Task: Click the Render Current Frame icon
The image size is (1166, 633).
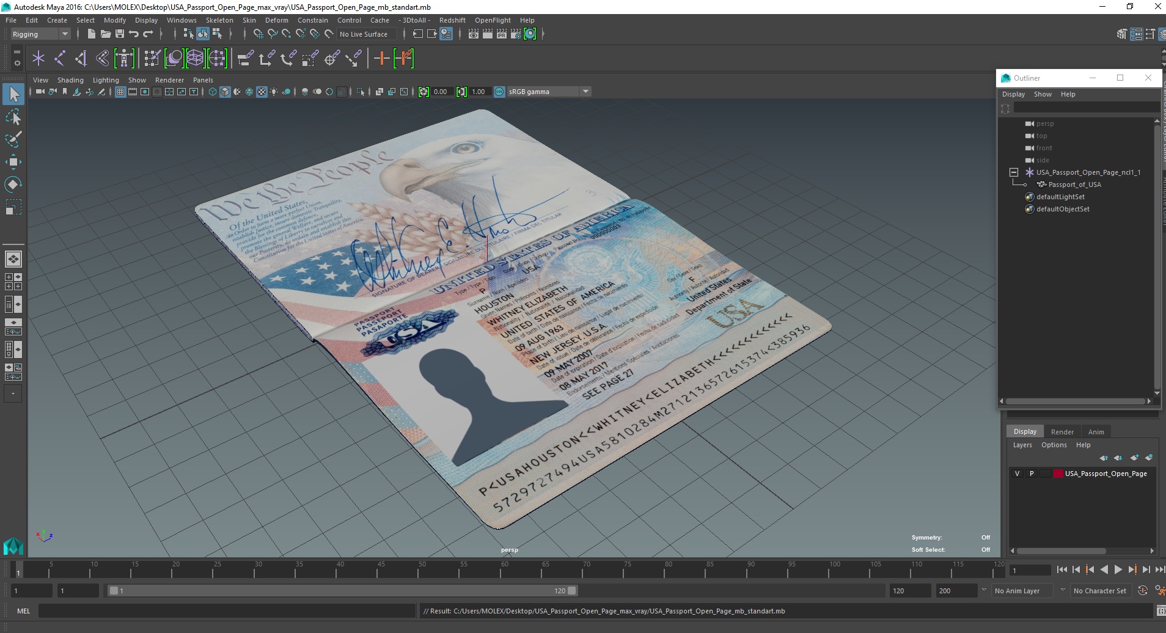Action: (x=488, y=34)
